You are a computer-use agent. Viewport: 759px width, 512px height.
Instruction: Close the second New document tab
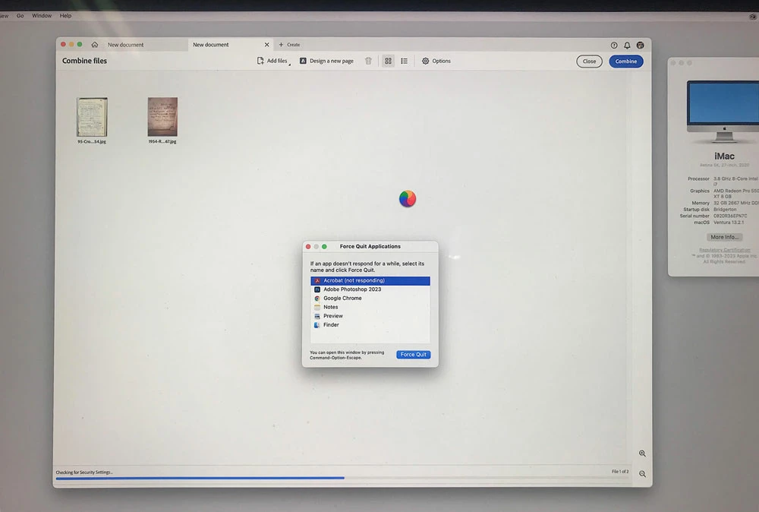pyautogui.click(x=266, y=45)
